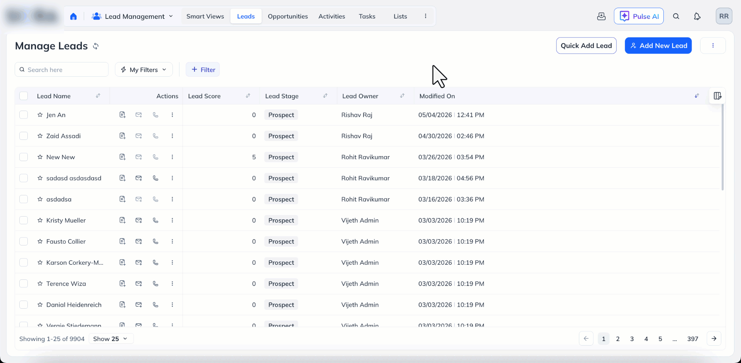Send email to Kristy Mueller
Image resolution: width=741 pixels, height=363 pixels.
pos(139,220)
